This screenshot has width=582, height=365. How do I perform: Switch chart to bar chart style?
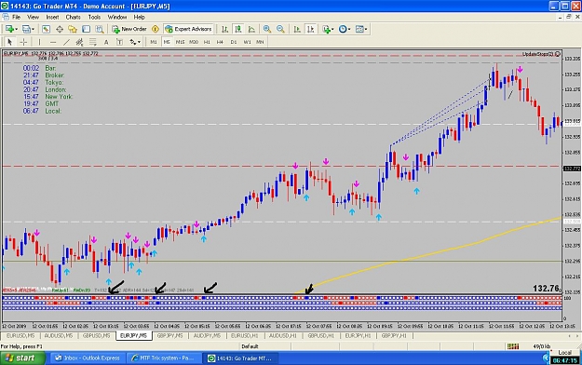[x=225, y=29]
